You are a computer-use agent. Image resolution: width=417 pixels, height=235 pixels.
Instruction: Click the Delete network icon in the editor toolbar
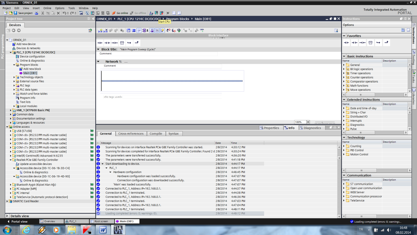[106, 30]
